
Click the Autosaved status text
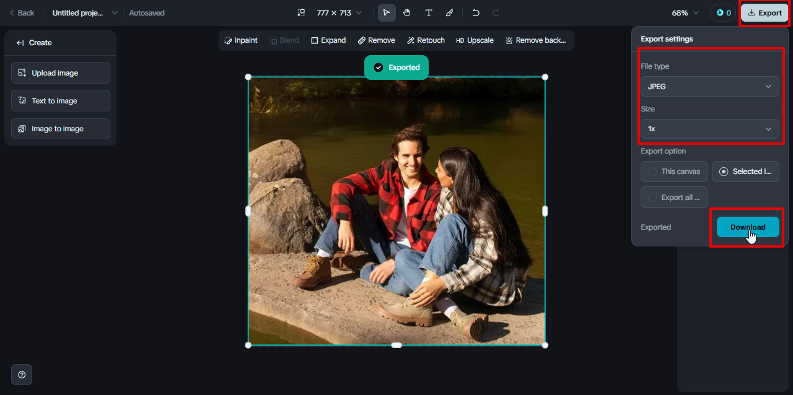(147, 12)
